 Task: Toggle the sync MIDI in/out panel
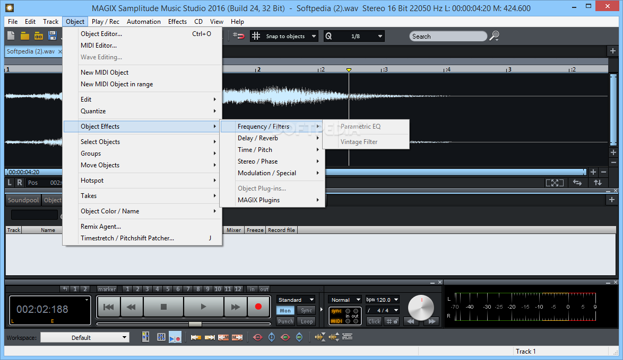(345, 316)
